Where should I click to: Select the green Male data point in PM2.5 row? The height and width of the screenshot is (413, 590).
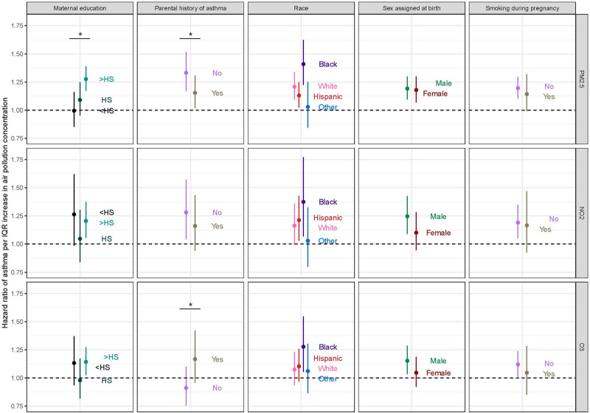407,88
